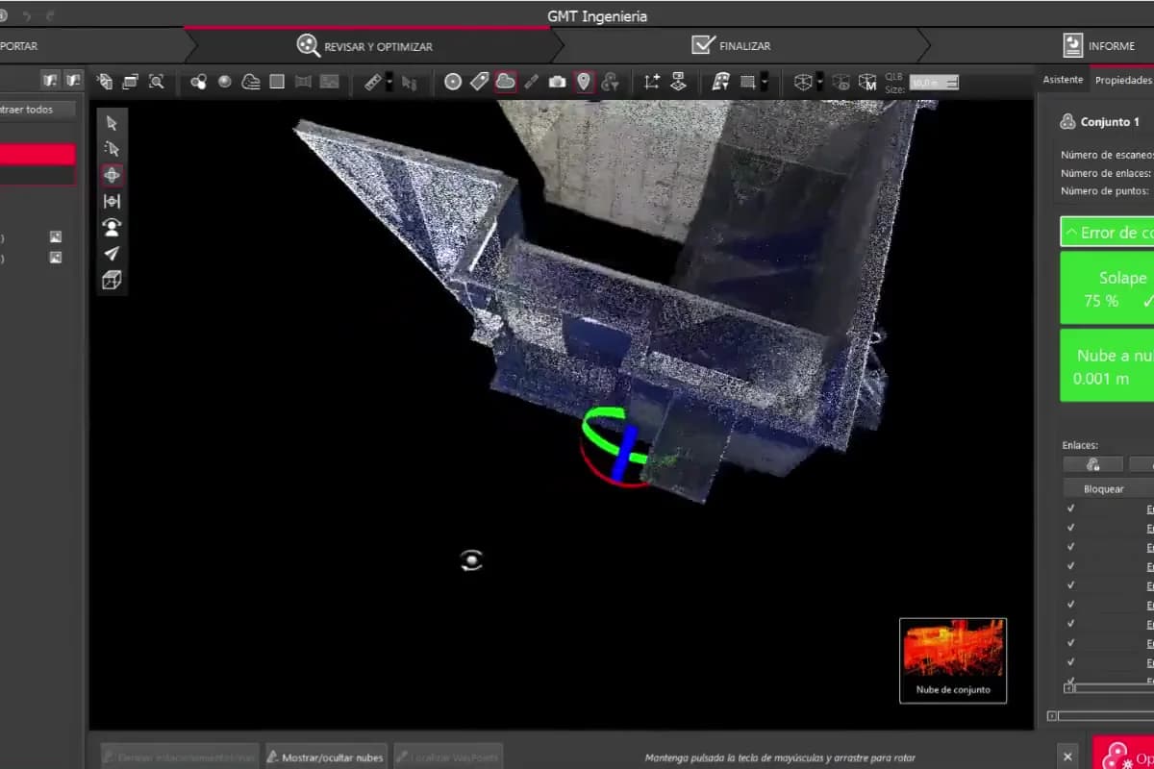Go to the Finalizar workflow step
The width and height of the screenshot is (1154, 769).
point(731,45)
